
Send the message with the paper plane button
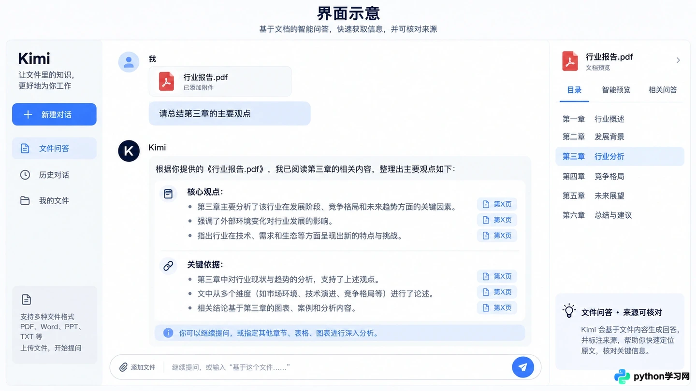[x=523, y=367]
